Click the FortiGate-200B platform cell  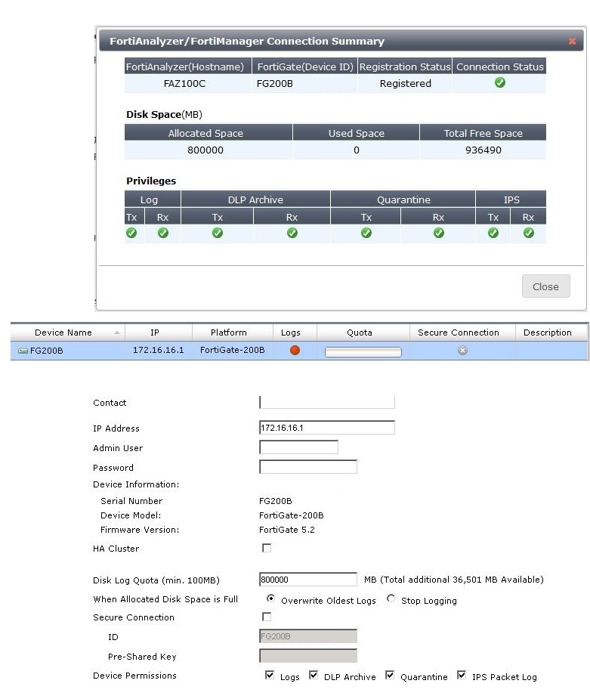coord(232,350)
